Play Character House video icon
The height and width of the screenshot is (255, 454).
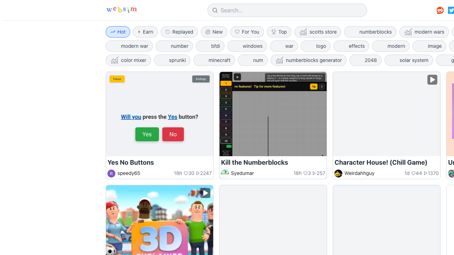click(432, 80)
